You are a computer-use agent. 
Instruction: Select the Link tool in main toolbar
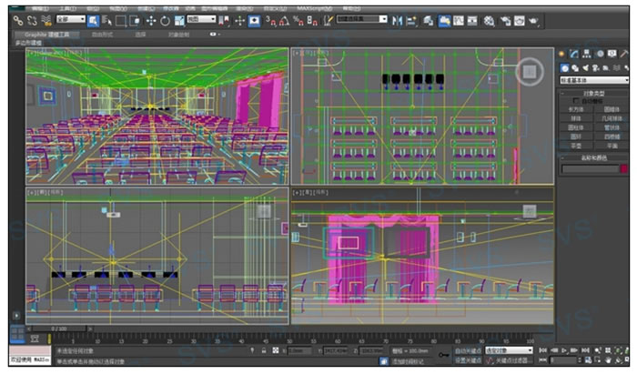point(16,19)
